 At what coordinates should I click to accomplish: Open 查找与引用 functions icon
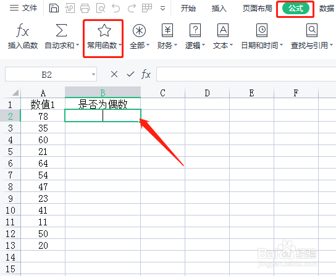(x=312, y=30)
